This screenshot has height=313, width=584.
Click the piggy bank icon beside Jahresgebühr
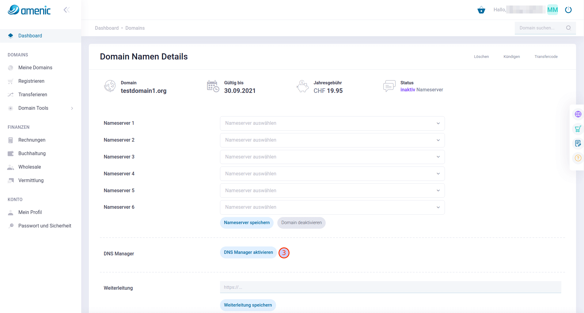[303, 86]
